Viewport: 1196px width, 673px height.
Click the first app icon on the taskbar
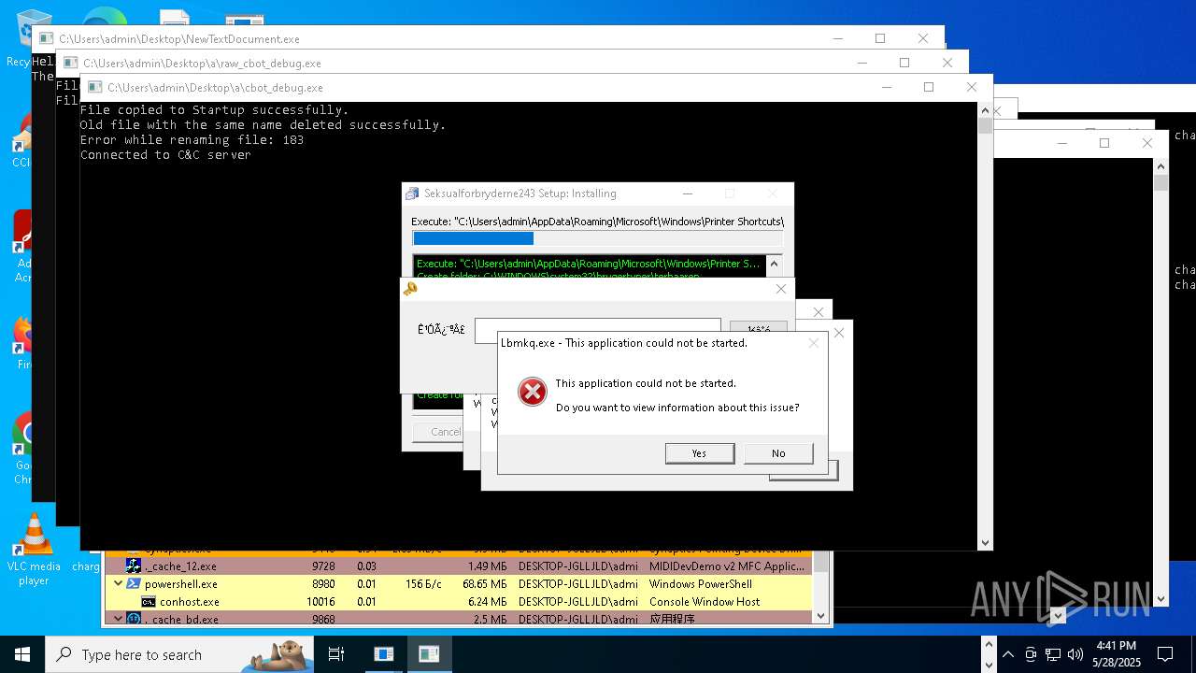point(384,654)
